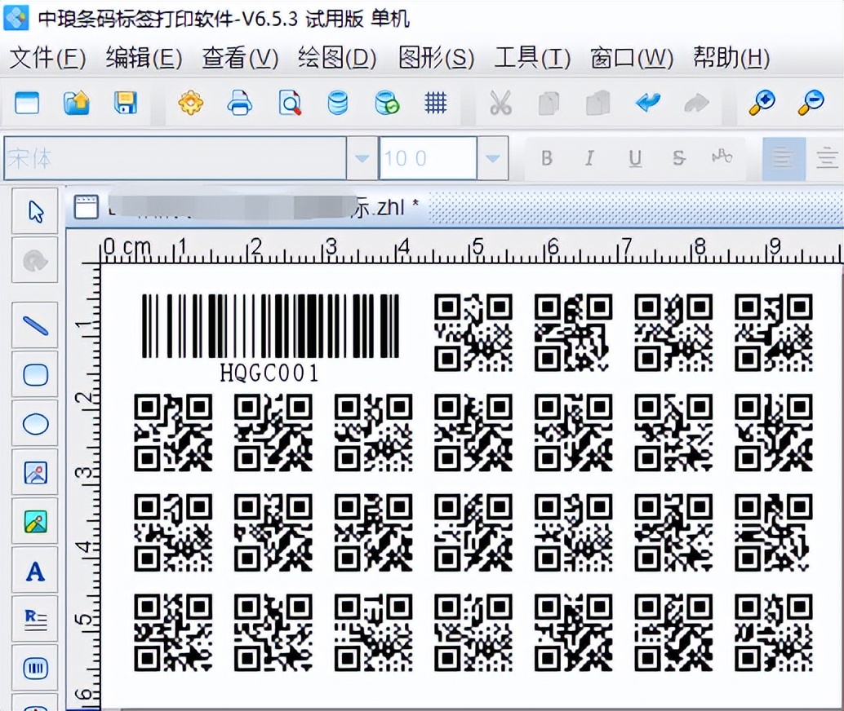
Task: Open a file with the folder icon
Action: pyautogui.click(x=77, y=102)
